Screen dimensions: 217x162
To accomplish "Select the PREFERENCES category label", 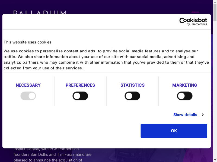I will 80,85.
